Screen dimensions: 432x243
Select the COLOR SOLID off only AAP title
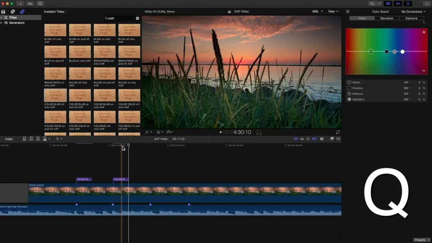tap(129, 99)
